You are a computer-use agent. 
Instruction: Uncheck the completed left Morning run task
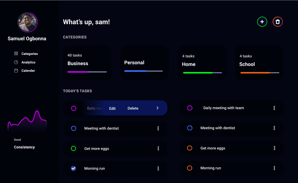tap(73, 168)
